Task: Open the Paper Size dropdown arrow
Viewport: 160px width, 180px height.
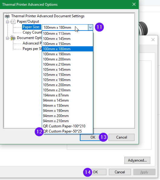Action: [90, 28]
